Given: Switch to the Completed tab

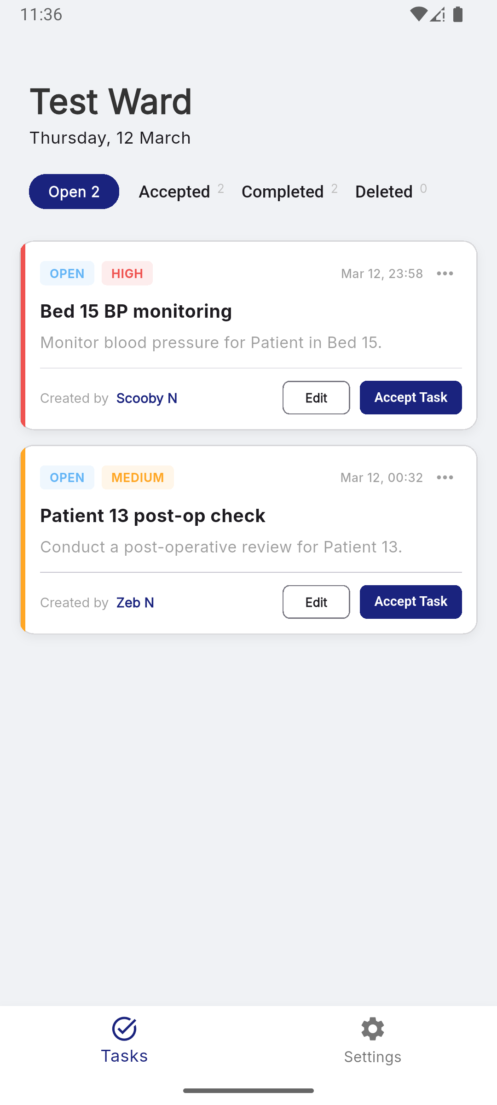Looking at the screenshot, I should click(283, 192).
